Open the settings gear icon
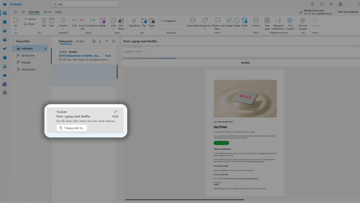Image resolution: width=360 pixels, height=203 pixels. (x=331, y=4)
